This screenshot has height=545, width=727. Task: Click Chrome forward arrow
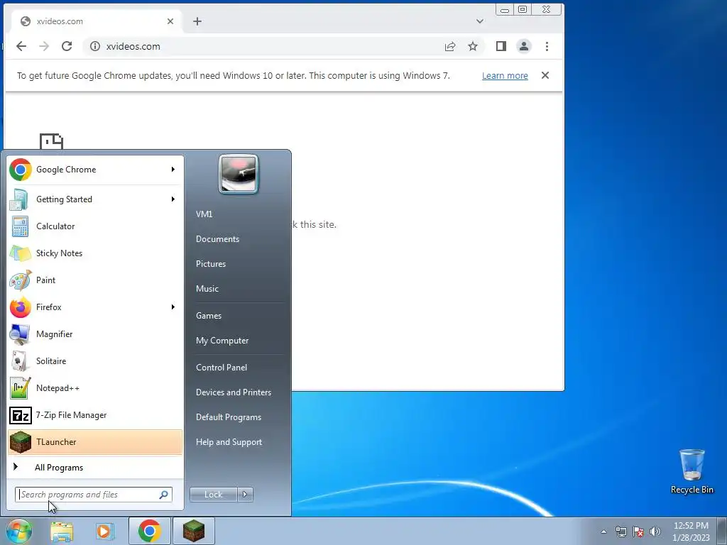point(44,46)
